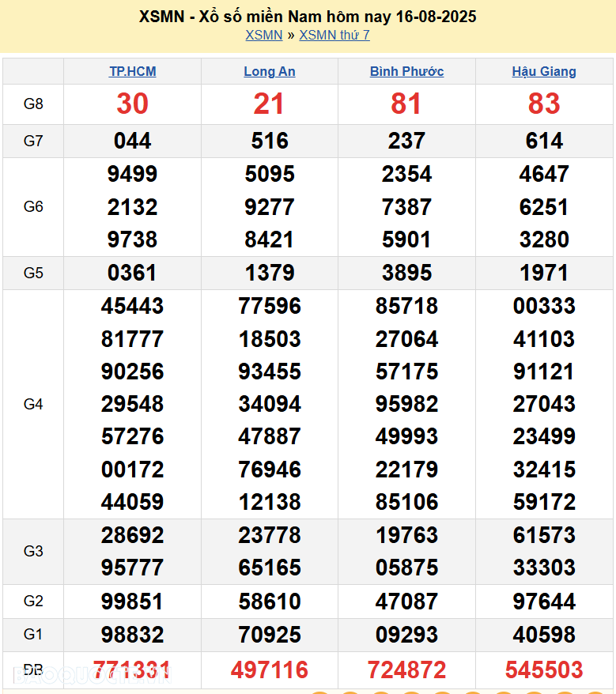616x694 pixels.
Task: Open the XSMN thứ 7 link
Action: [334, 35]
